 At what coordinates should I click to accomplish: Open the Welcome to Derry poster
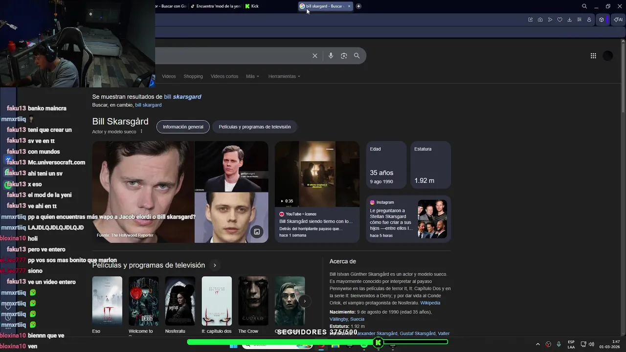[143, 301]
